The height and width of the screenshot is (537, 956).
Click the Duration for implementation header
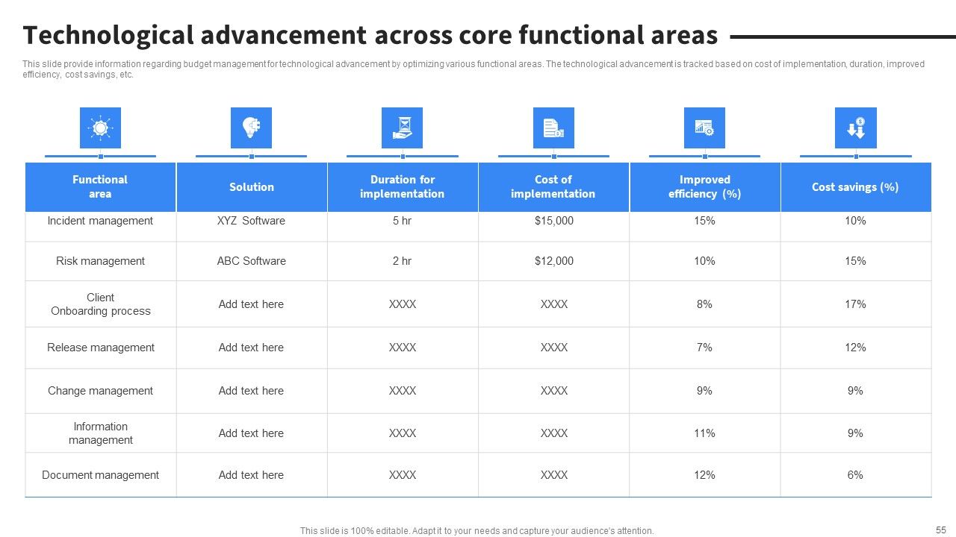[x=403, y=187]
